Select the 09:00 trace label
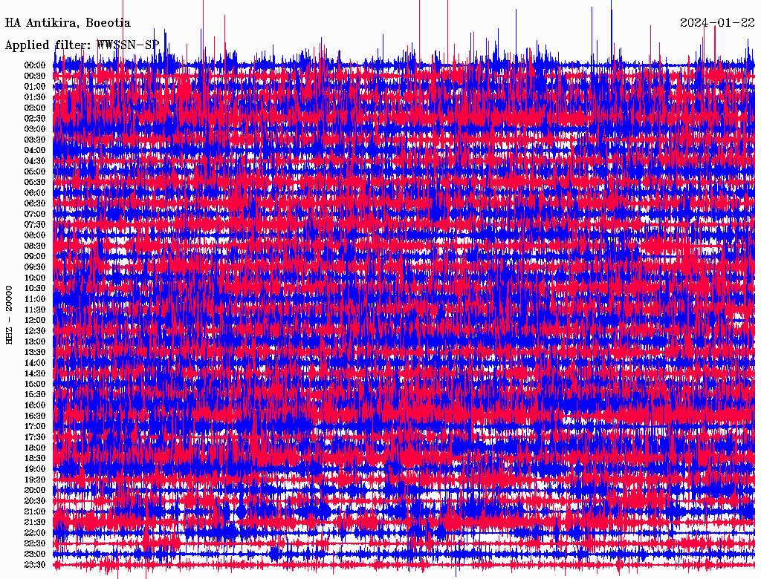The width and height of the screenshot is (761, 579). 34,257
